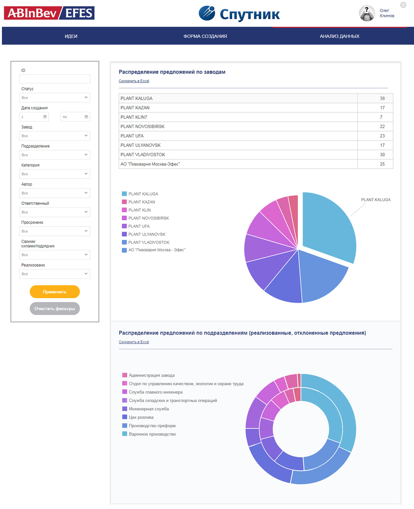Open the start date calendar icon
The width and height of the screenshot is (414, 509).
click(x=45, y=117)
